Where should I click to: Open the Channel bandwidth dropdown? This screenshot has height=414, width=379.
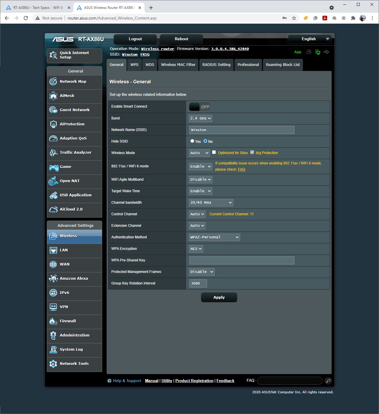tap(211, 203)
